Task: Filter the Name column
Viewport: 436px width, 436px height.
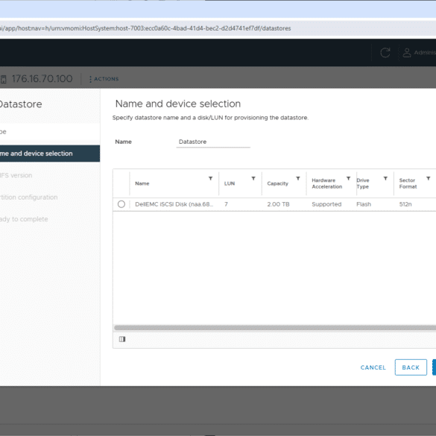Action: pos(210,178)
